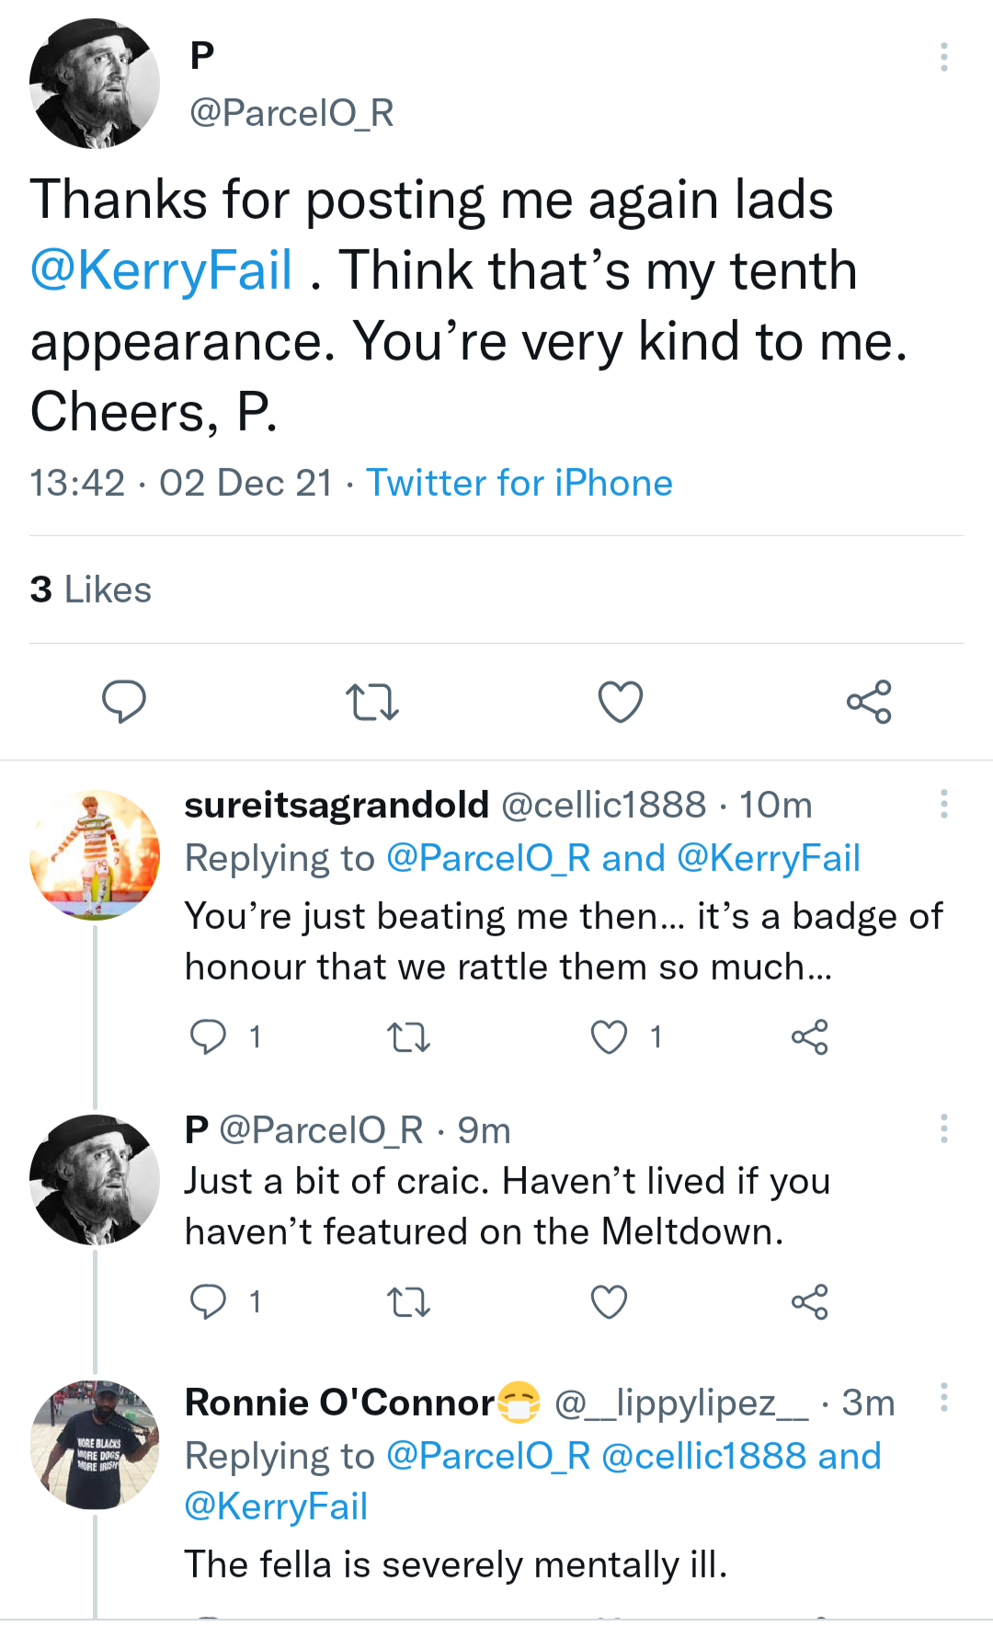Open more options on Ronnie O'Connor's reply
993x1650 pixels.
[943, 1398]
